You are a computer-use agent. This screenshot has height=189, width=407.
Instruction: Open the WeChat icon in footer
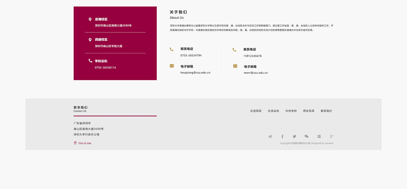[x=307, y=136]
